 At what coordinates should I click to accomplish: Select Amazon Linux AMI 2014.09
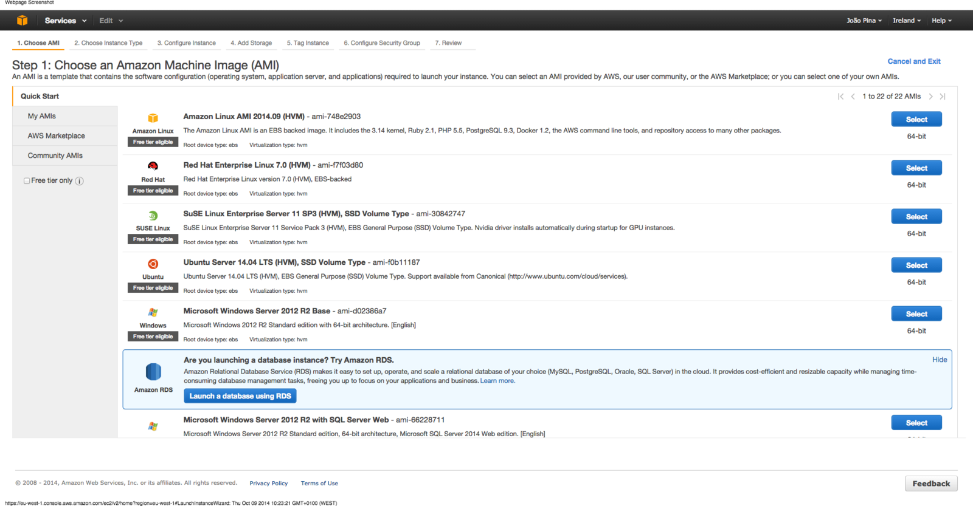(916, 120)
